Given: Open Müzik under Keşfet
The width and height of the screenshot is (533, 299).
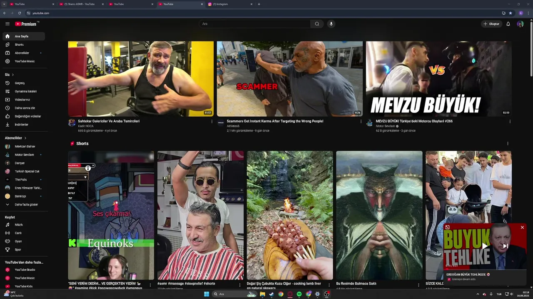Looking at the screenshot, I should pyautogui.click(x=25, y=225).
